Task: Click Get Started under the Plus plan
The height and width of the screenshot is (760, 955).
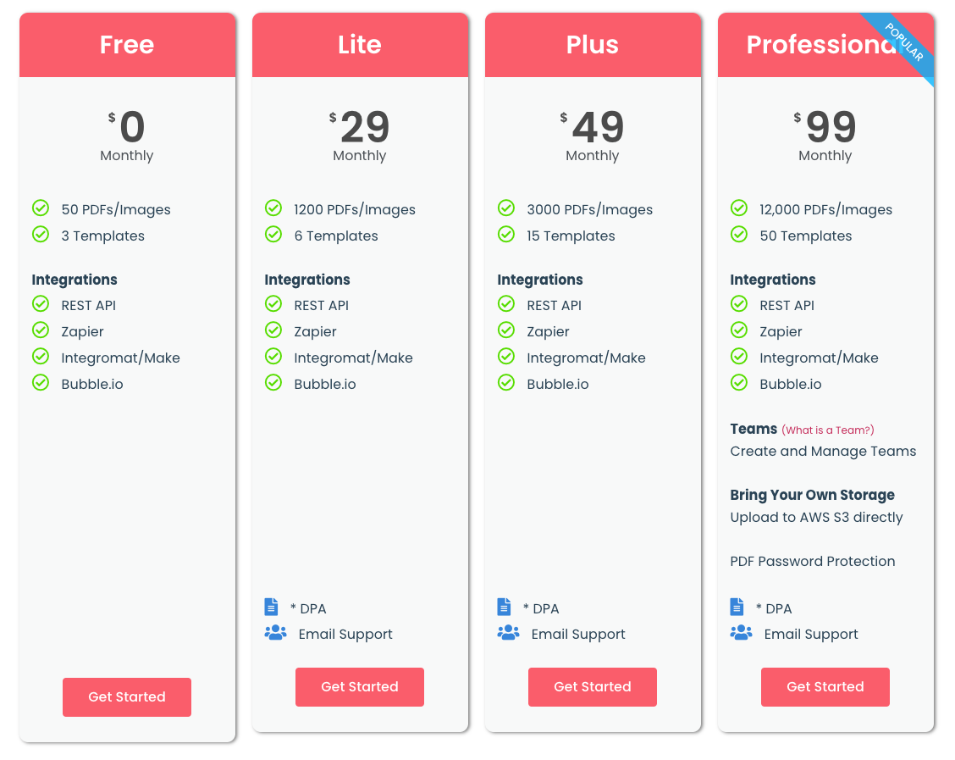Action: coord(592,687)
